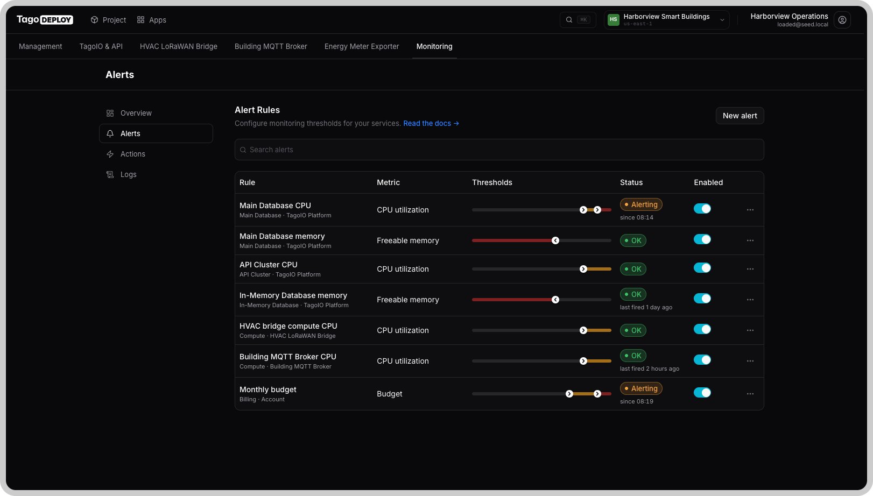Image resolution: width=873 pixels, height=496 pixels.
Task: Open the global search box
Action: tap(578, 20)
